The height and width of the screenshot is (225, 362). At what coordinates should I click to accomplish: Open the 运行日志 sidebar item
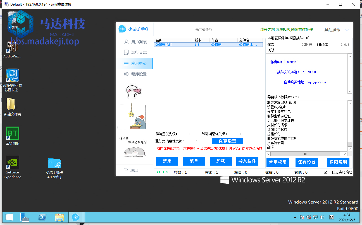point(135,52)
